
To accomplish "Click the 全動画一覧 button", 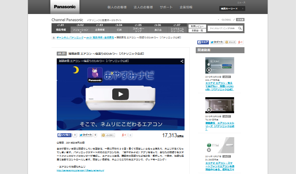I will pyautogui.click(x=197, y=30).
